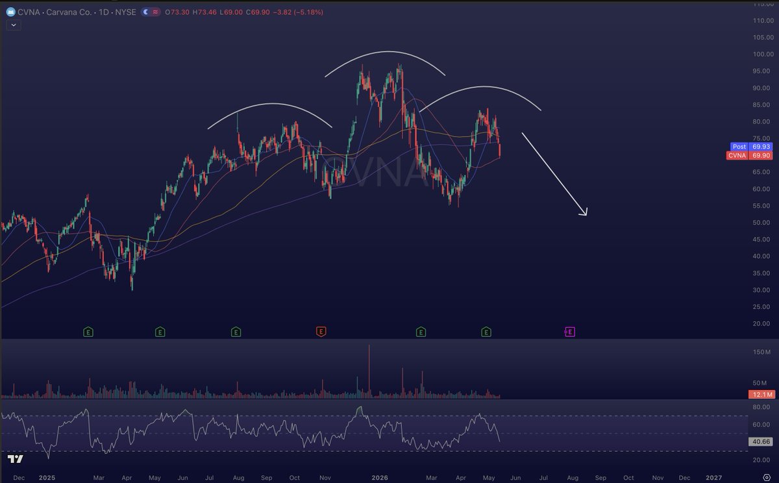Click the purple upcoming earnings marker near August 2026
779x483 pixels.
[x=569, y=332]
